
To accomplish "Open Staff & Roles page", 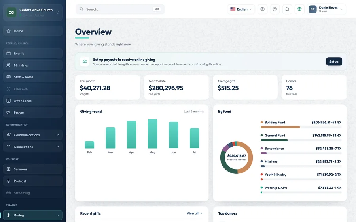I will click(x=33, y=77).
